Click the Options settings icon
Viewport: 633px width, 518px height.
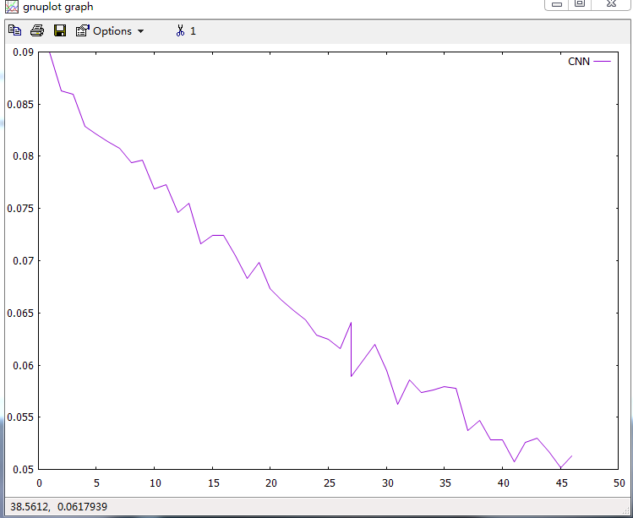pyautogui.click(x=82, y=30)
